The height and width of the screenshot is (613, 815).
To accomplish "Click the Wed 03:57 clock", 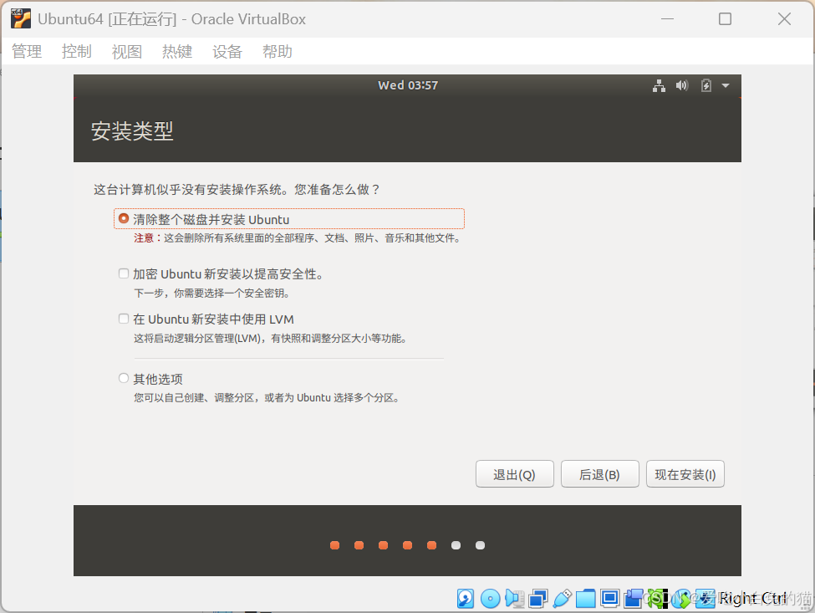I will pos(408,86).
